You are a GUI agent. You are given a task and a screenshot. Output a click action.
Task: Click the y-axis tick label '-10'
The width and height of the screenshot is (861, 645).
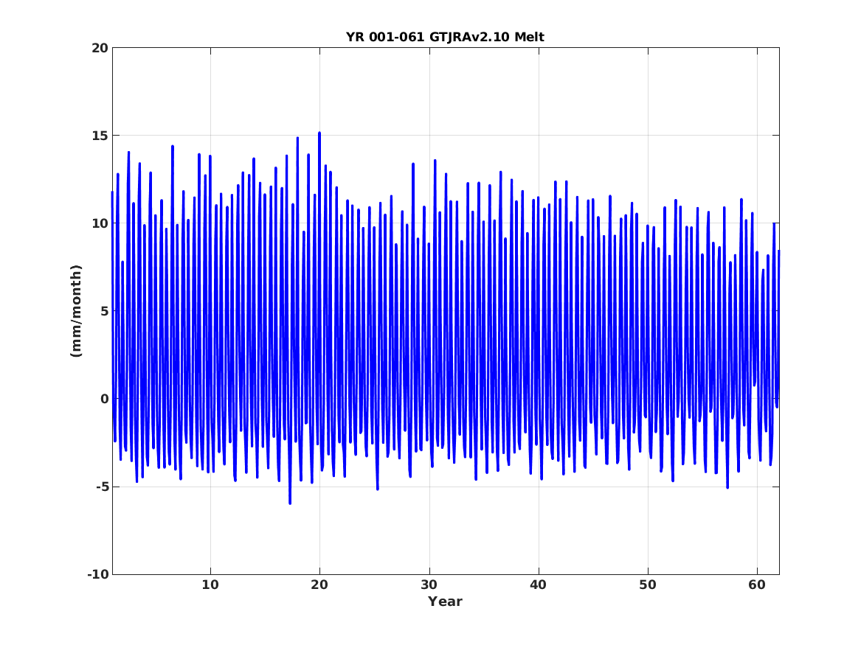[97, 574]
